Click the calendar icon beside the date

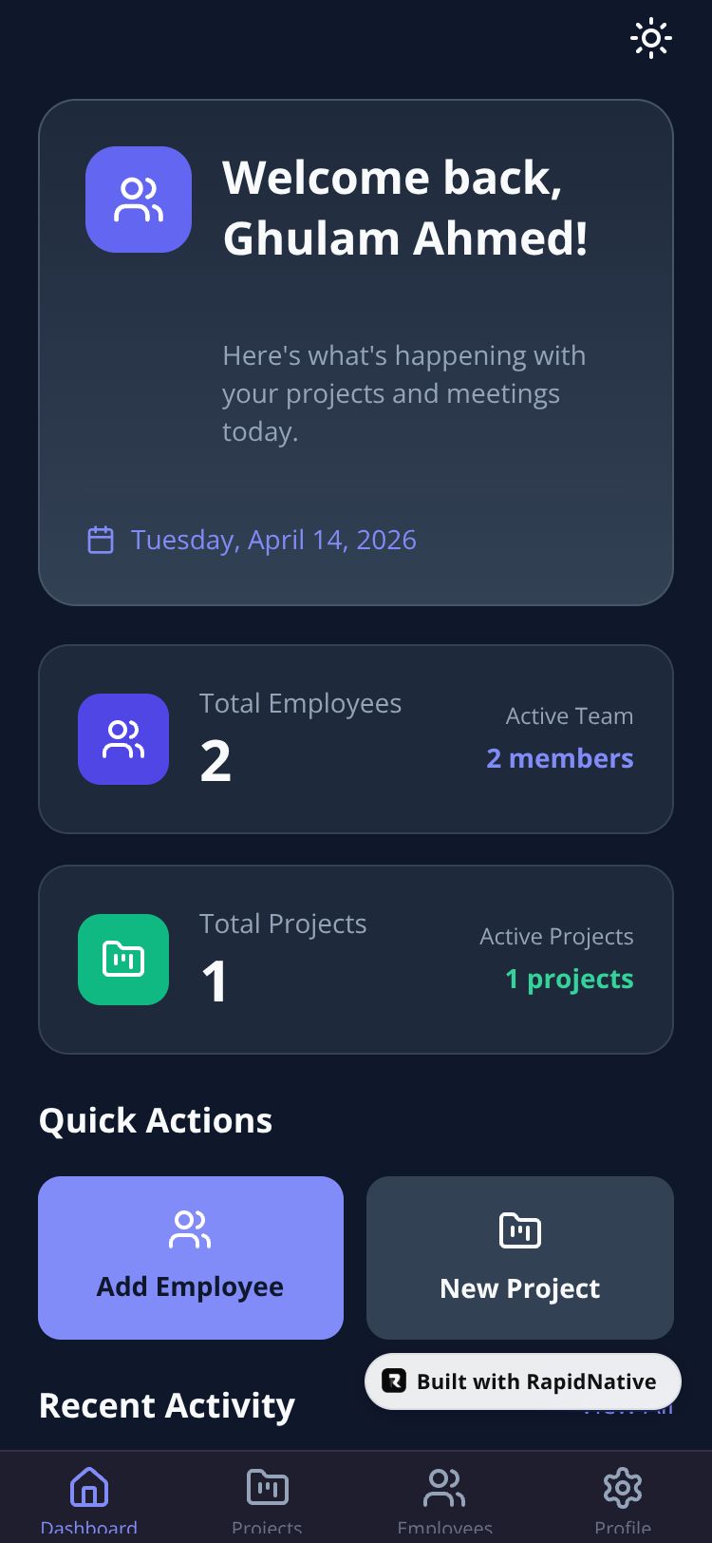(101, 540)
